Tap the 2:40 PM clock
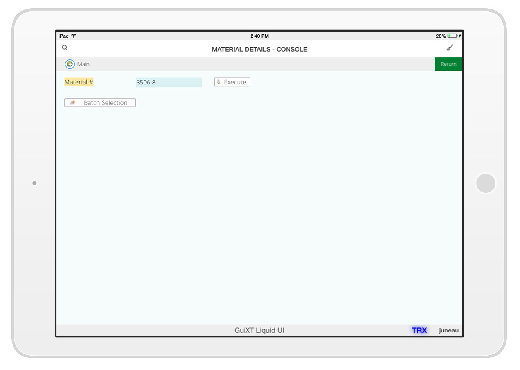Screen dimensions: 520x370 pyautogui.click(x=259, y=36)
